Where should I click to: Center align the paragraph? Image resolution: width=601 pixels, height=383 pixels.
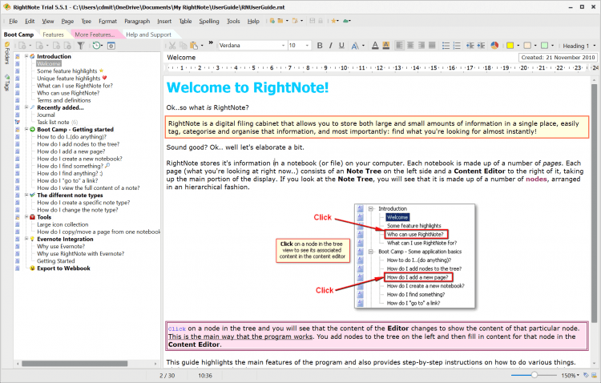tap(410, 46)
